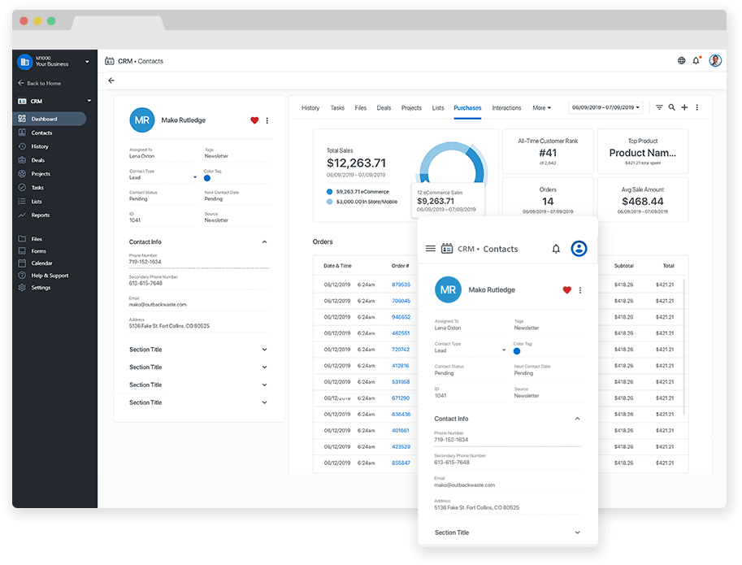Open Settings in the sidebar
Screen dimensions: 742x565
tap(41, 288)
